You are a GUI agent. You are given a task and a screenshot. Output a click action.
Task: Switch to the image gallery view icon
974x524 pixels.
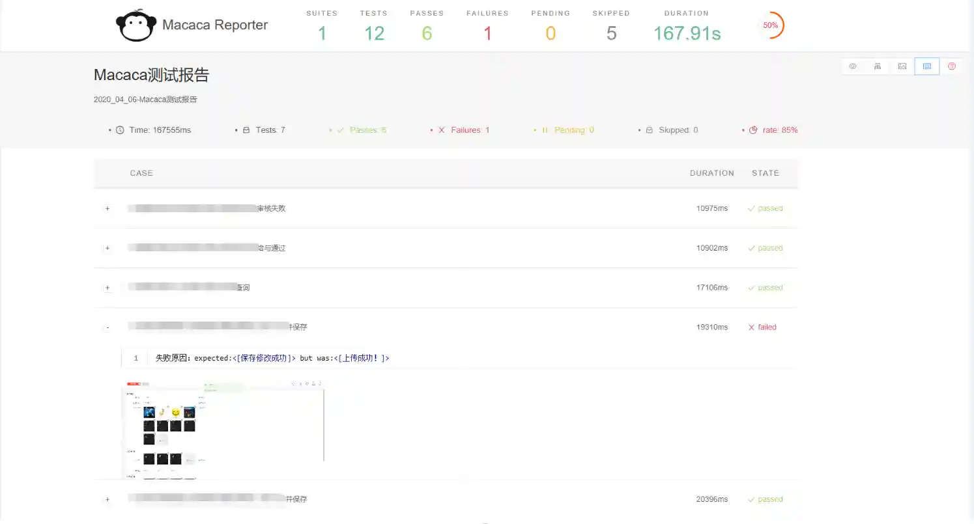902,66
